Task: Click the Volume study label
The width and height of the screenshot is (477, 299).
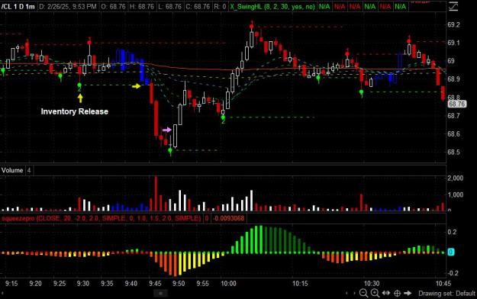Action: (x=12, y=170)
